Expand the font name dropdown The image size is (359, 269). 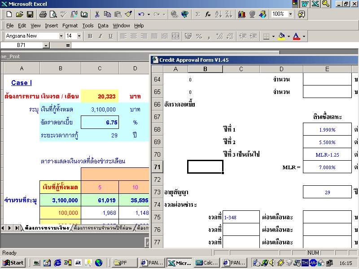61,36
